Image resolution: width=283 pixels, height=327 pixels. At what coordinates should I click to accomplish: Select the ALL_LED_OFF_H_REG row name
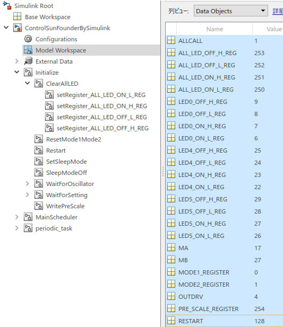[207, 53]
